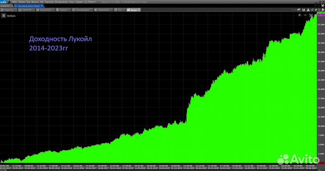The height and width of the screenshot is (171, 325).
Task: Open the Справка menu
Action: pyautogui.click(x=79, y=2)
